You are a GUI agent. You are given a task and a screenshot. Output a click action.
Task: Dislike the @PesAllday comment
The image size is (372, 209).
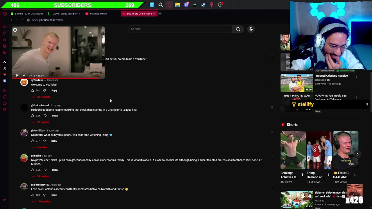pos(44,141)
